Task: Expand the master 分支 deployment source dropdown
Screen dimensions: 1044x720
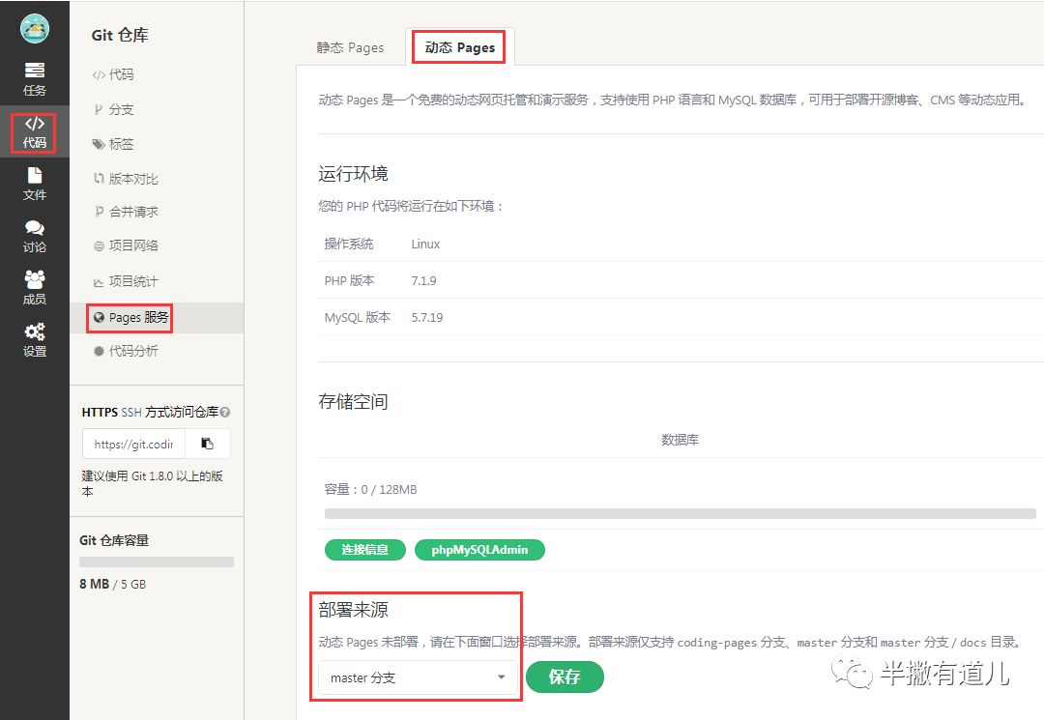Action: point(418,677)
